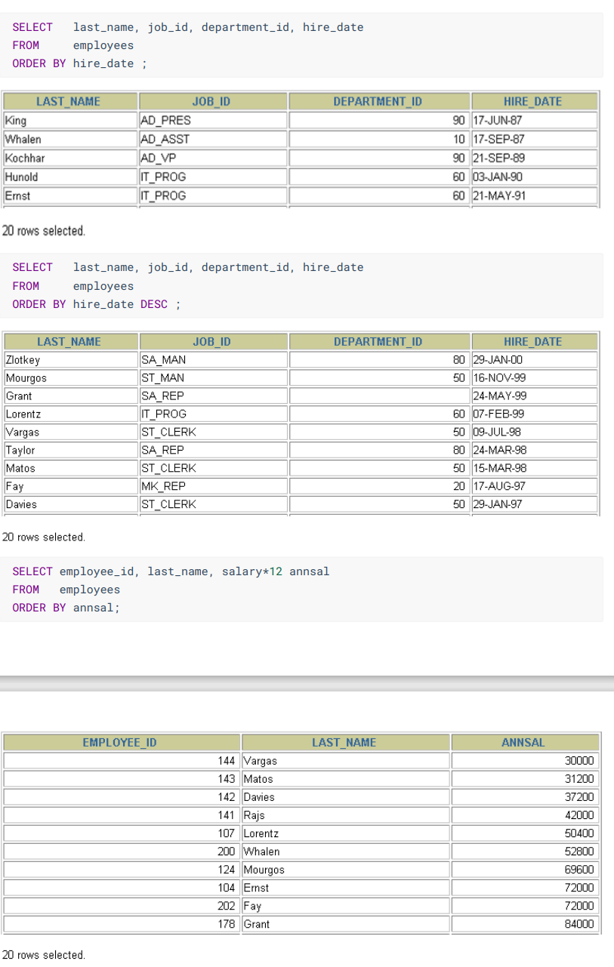This screenshot has width=614, height=967.
Task: Click annual salary 31200
Action: [524, 779]
